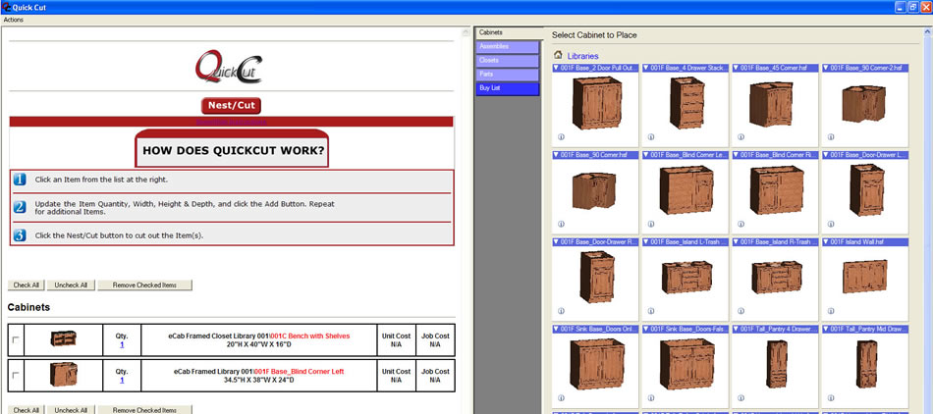The image size is (933, 414).
Task: Open the Libraries link
Action: tap(582, 57)
